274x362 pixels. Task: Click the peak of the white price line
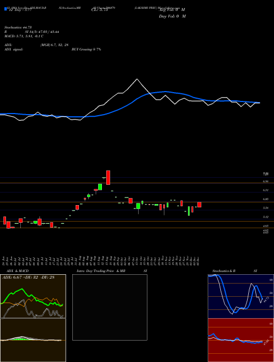(x=137, y=79)
